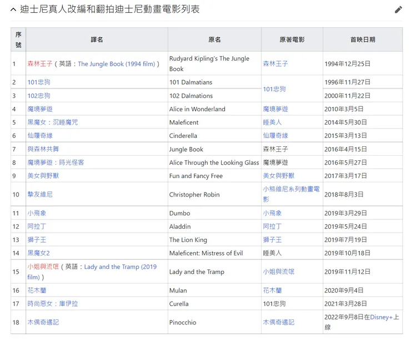Open the 102忠狗 link
Screen dimensions: 411x340
coord(39,96)
